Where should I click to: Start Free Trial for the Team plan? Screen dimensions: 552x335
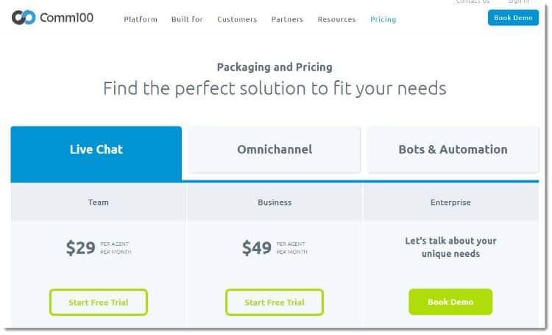pos(99,302)
